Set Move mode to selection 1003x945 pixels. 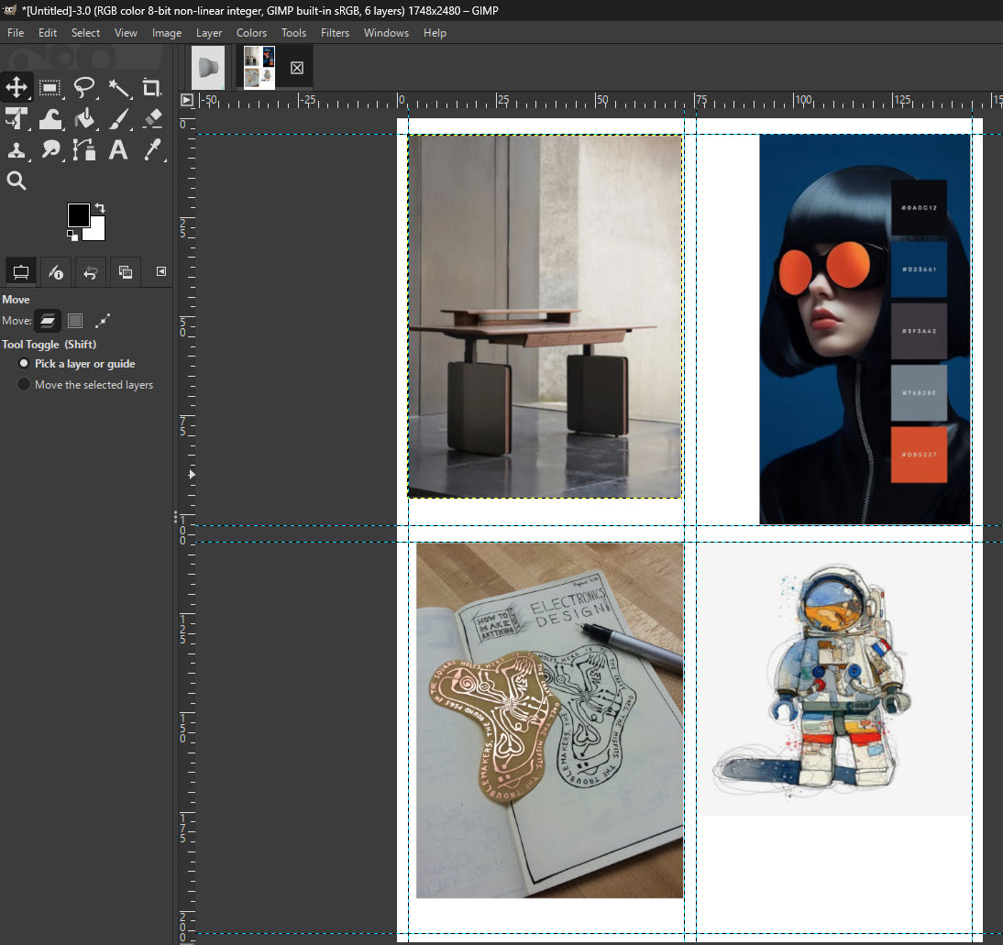coord(75,321)
